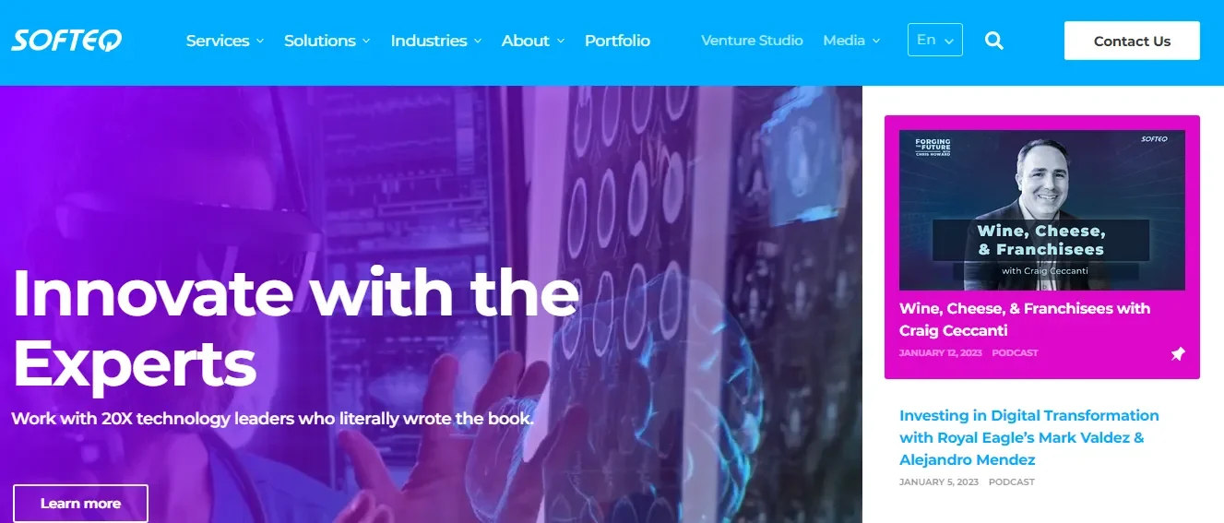The image size is (1224, 523).
Task: Open the search magnifier icon
Action: (993, 41)
